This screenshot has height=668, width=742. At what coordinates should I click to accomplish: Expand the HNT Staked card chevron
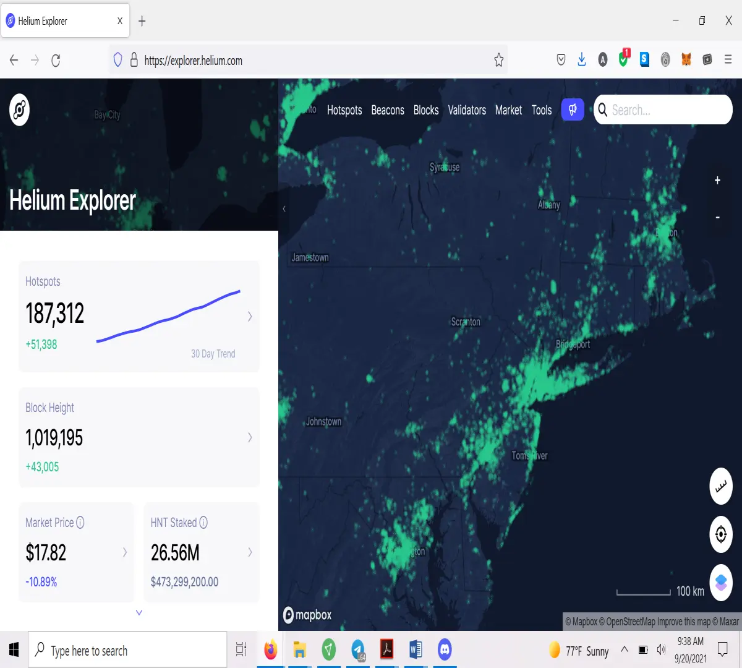[250, 552]
